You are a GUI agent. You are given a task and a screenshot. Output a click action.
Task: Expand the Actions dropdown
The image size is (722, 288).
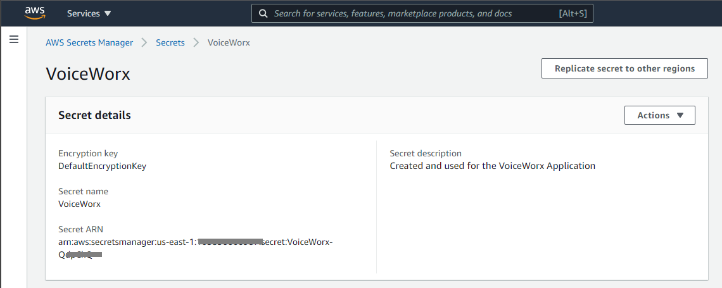coord(659,115)
